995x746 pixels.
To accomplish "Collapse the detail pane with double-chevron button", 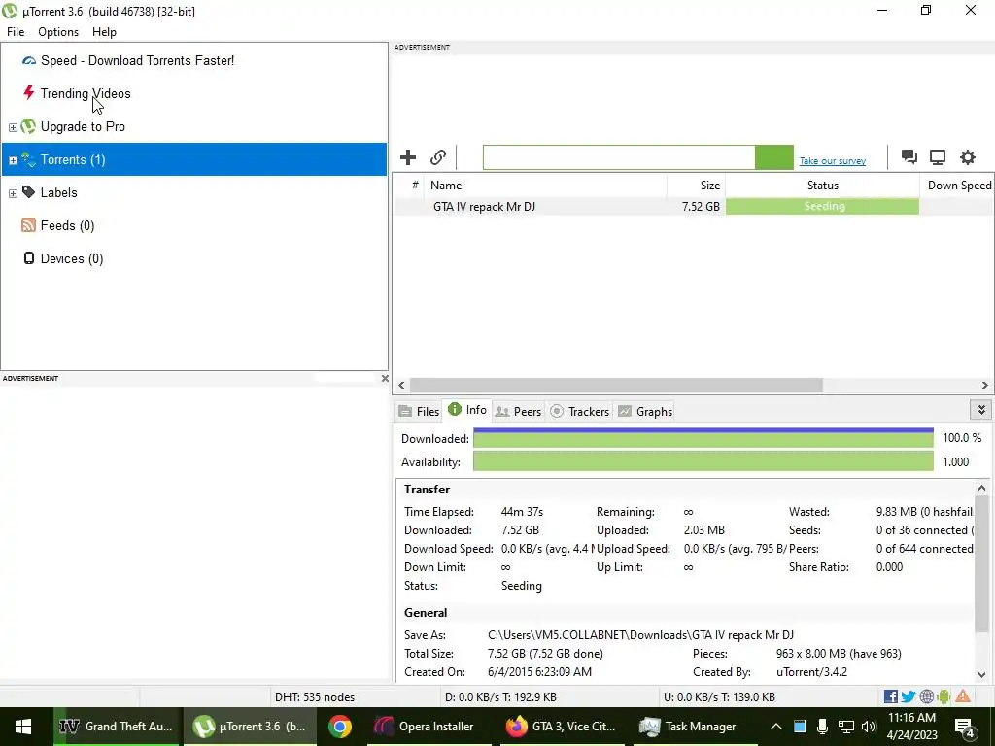I will click(981, 410).
